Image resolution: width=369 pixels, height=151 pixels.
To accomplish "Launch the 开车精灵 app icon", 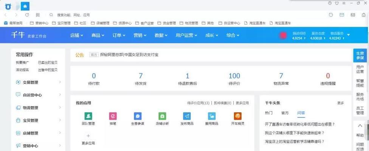I will (x=238, y=116).
